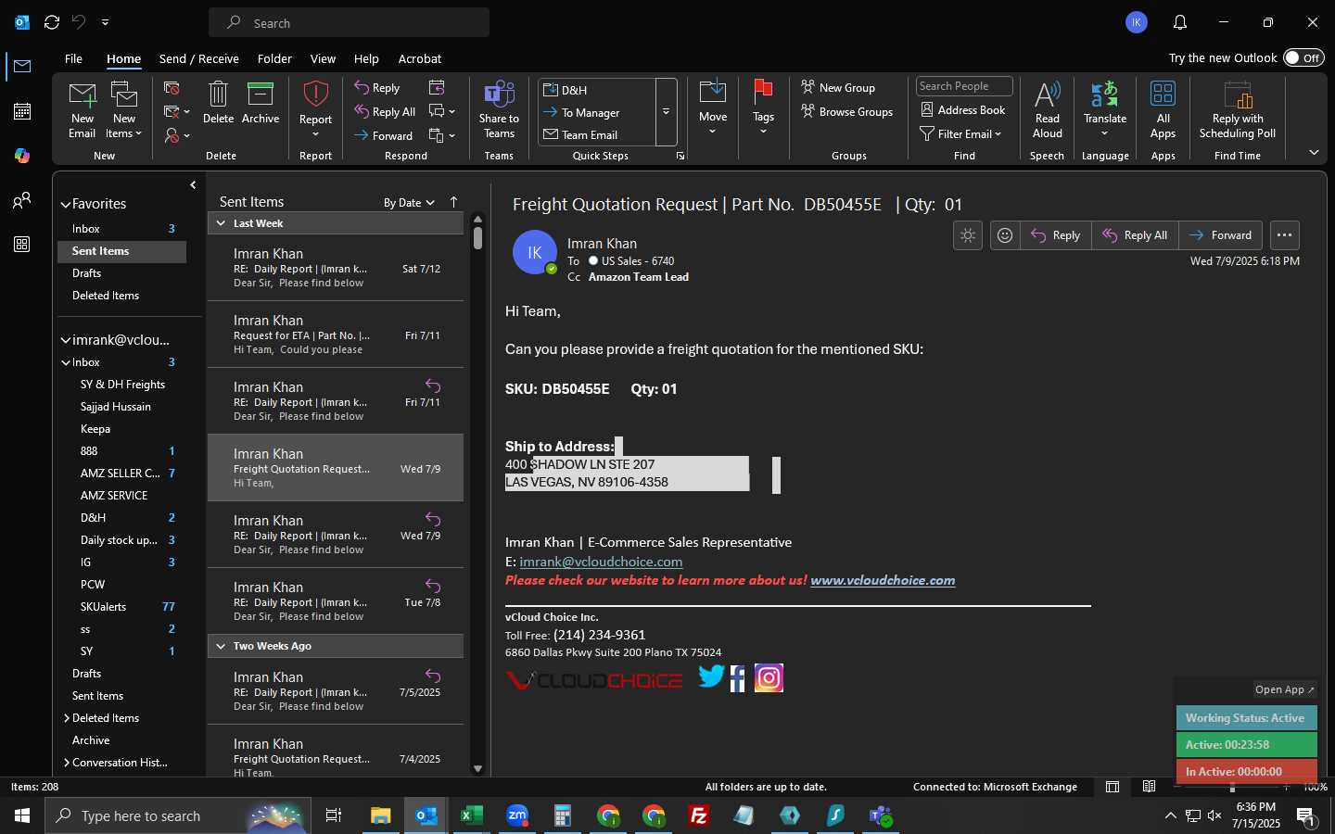This screenshot has width=1335, height=834.
Task: Open Excel from the Windows taskbar
Action: pyautogui.click(x=471, y=815)
